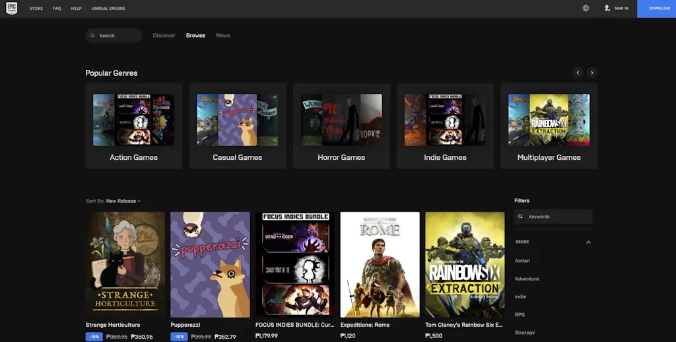676x342 pixels.
Task: Click the search magnifier icon
Action: [92, 36]
